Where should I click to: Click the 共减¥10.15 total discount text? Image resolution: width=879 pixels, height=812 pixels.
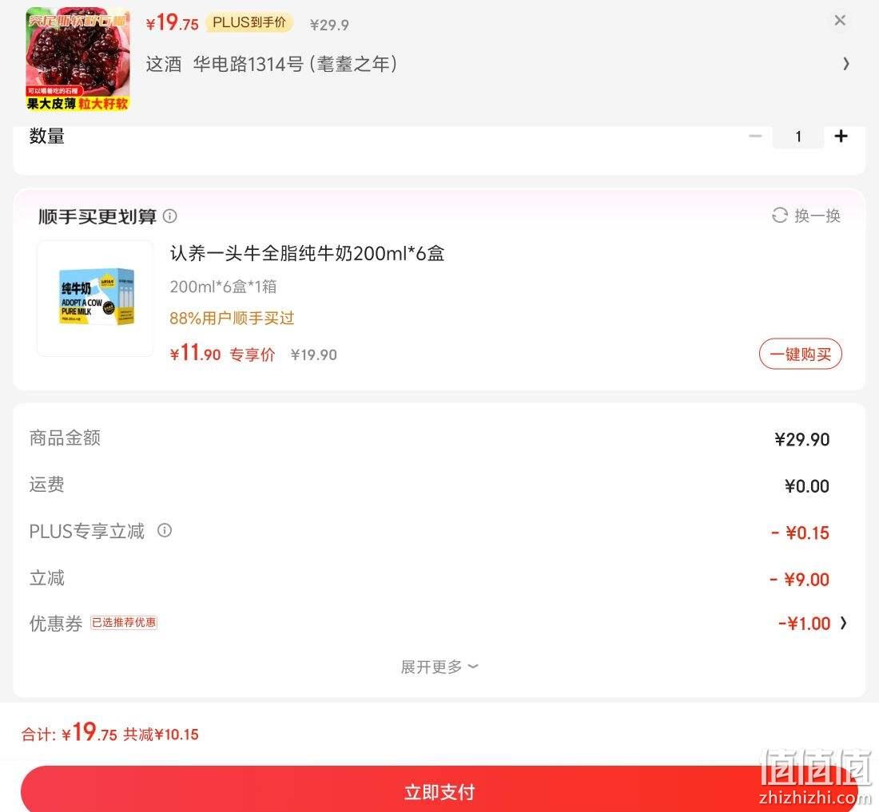point(161,735)
